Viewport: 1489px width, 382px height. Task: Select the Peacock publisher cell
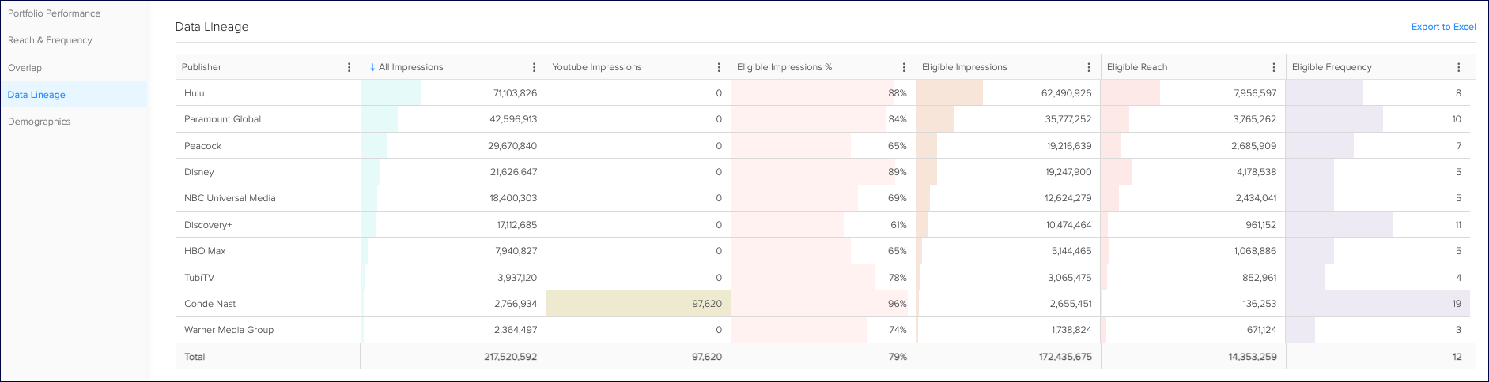pyautogui.click(x=268, y=146)
